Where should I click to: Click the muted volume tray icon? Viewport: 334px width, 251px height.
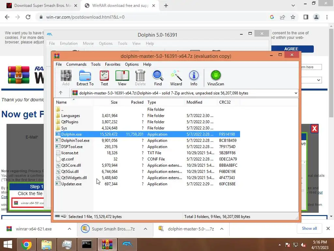tap(303, 245)
